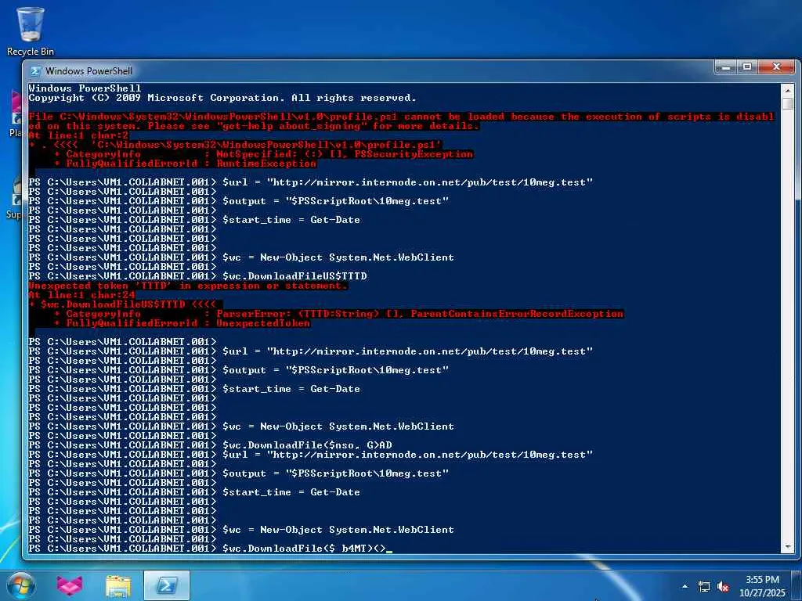802x601 pixels.
Task: Minimize the Windows PowerShell window
Action: [x=725, y=67]
